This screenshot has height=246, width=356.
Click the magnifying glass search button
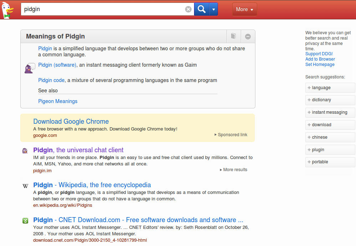[x=202, y=9]
